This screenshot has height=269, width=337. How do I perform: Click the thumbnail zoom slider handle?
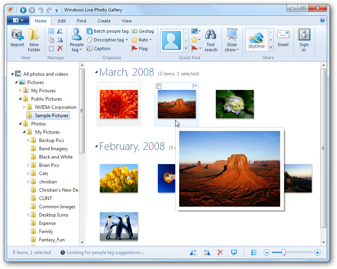point(283,252)
